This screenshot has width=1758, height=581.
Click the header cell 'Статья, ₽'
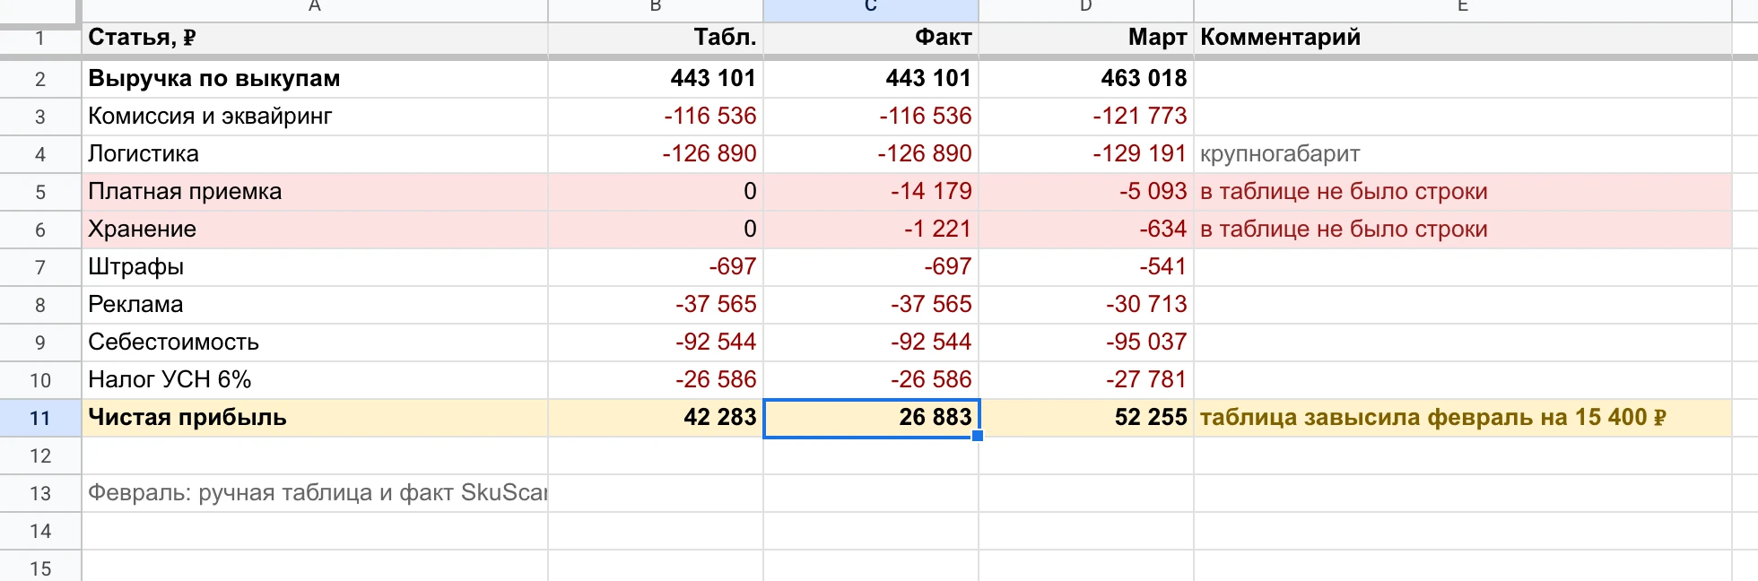click(x=315, y=38)
